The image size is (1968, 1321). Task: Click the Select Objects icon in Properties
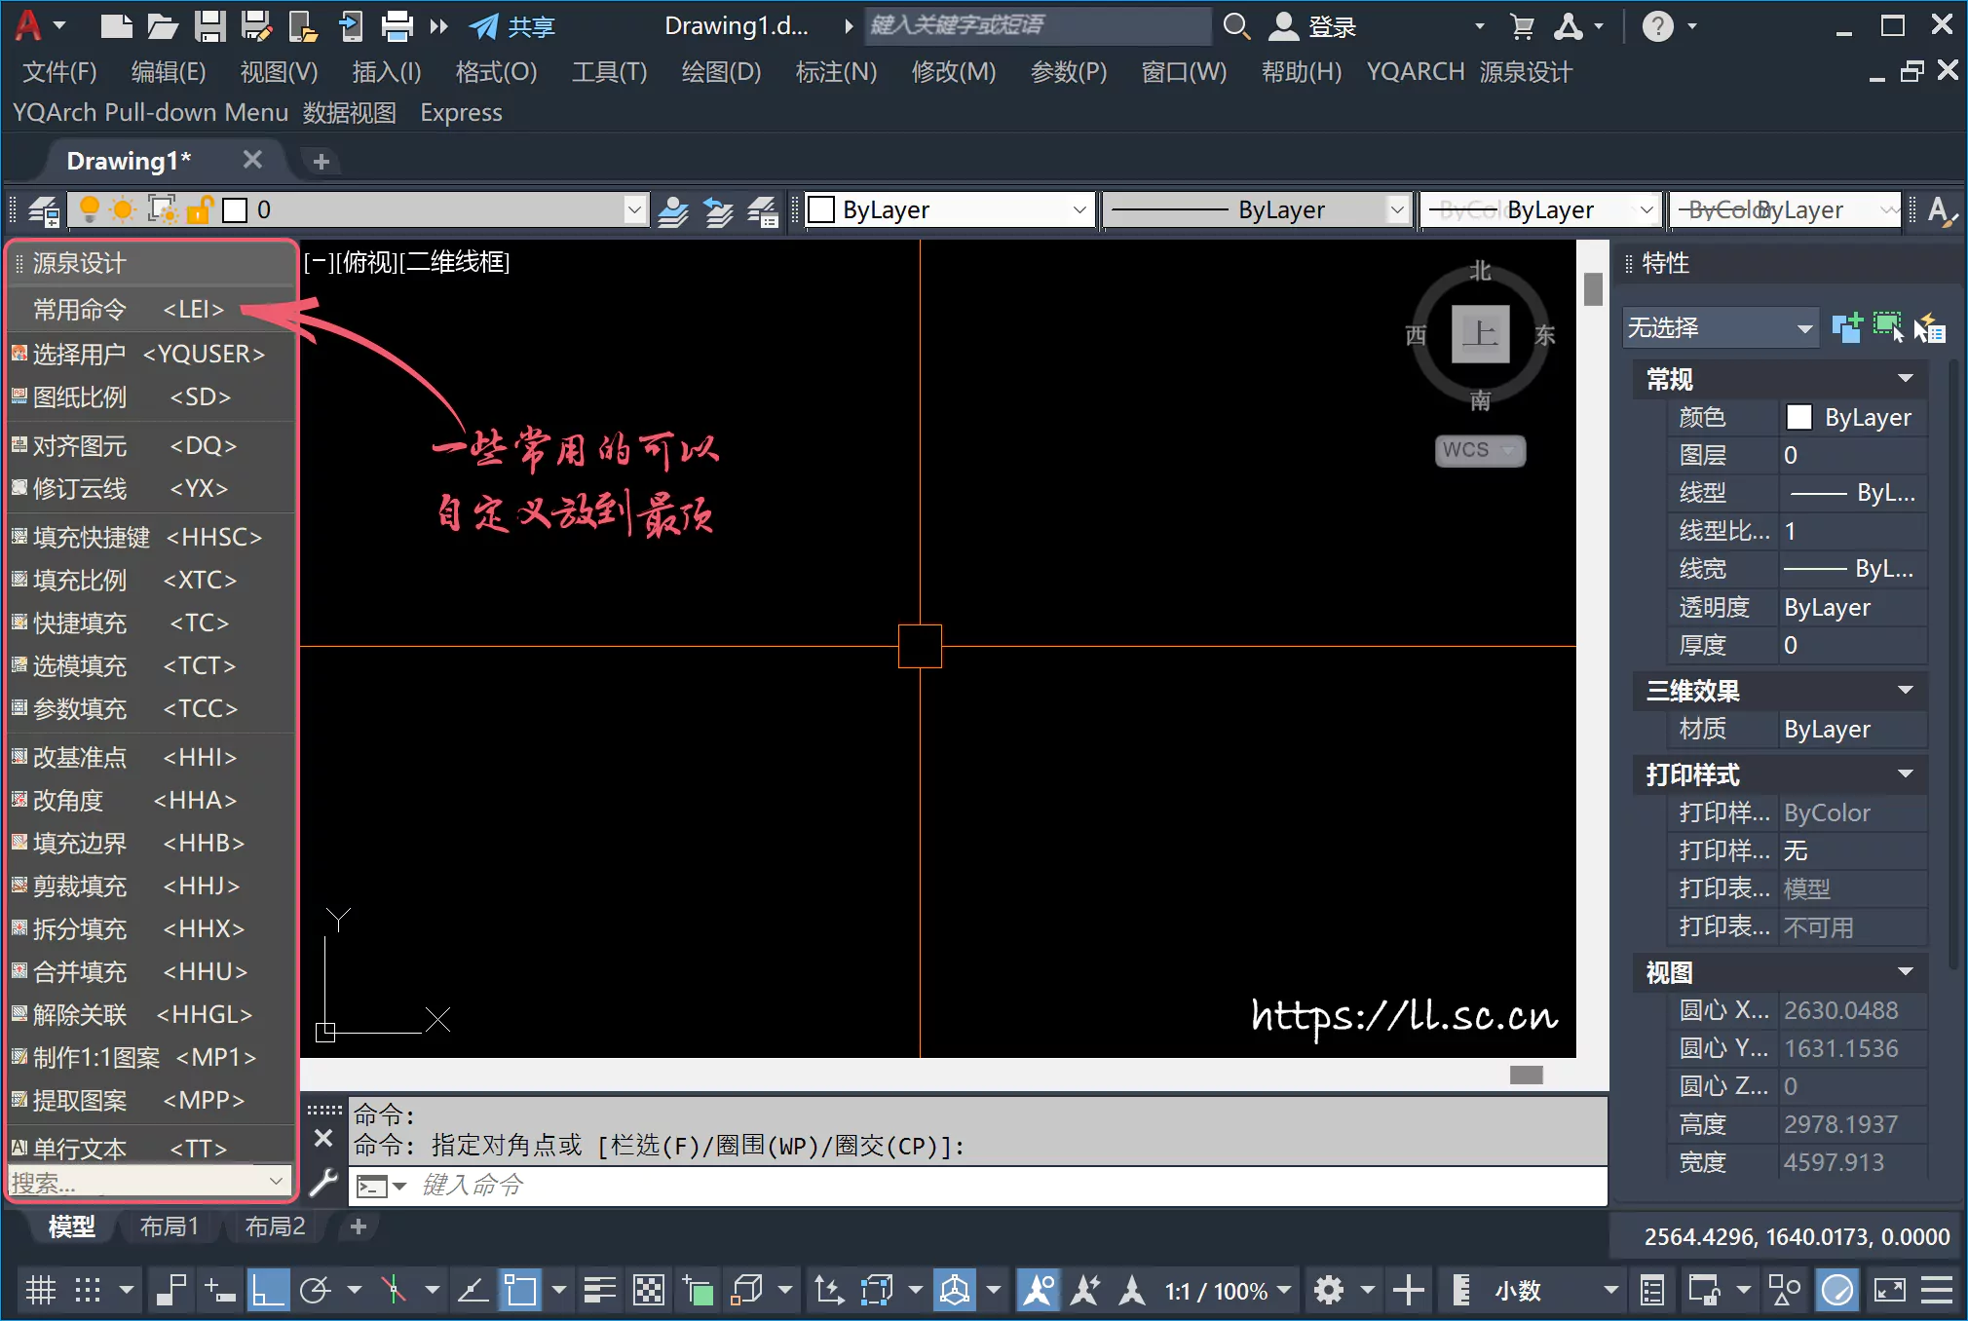coord(1888,328)
